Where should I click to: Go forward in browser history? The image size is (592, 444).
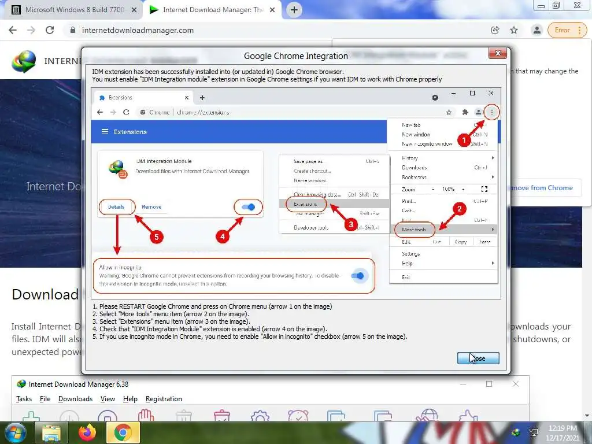coord(31,30)
